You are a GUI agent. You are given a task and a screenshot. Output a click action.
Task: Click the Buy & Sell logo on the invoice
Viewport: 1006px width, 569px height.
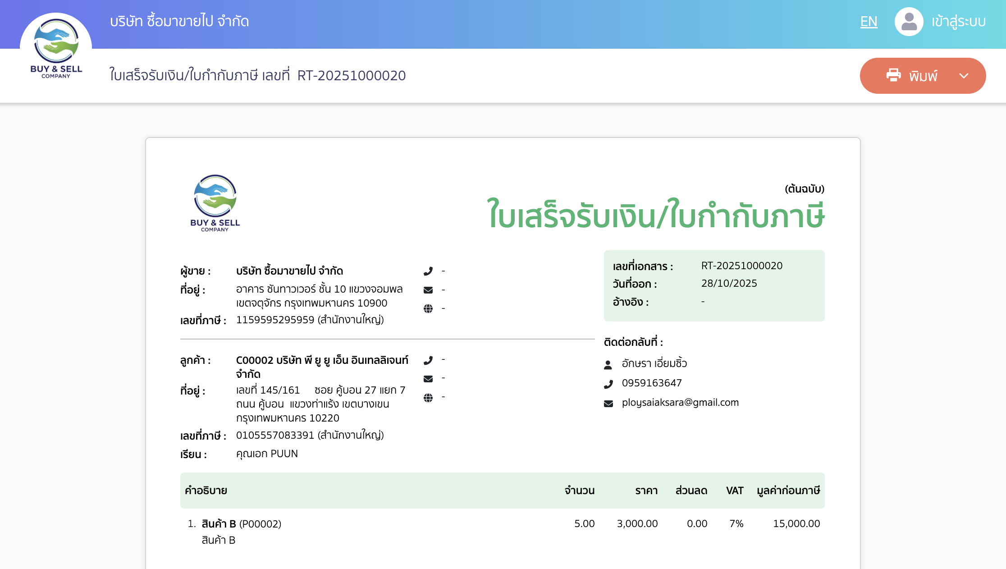point(215,204)
